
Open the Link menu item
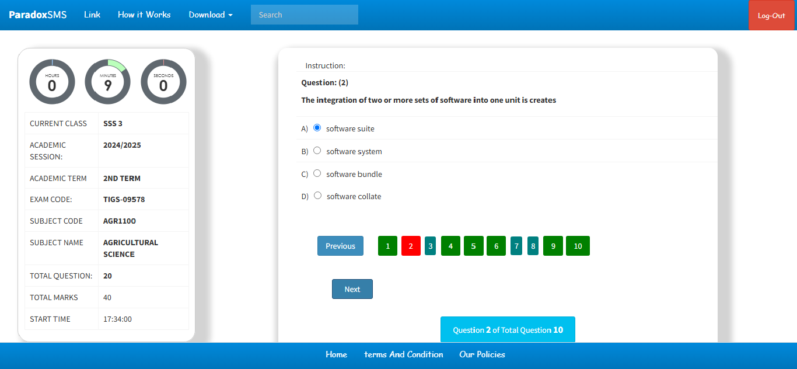click(x=92, y=15)
